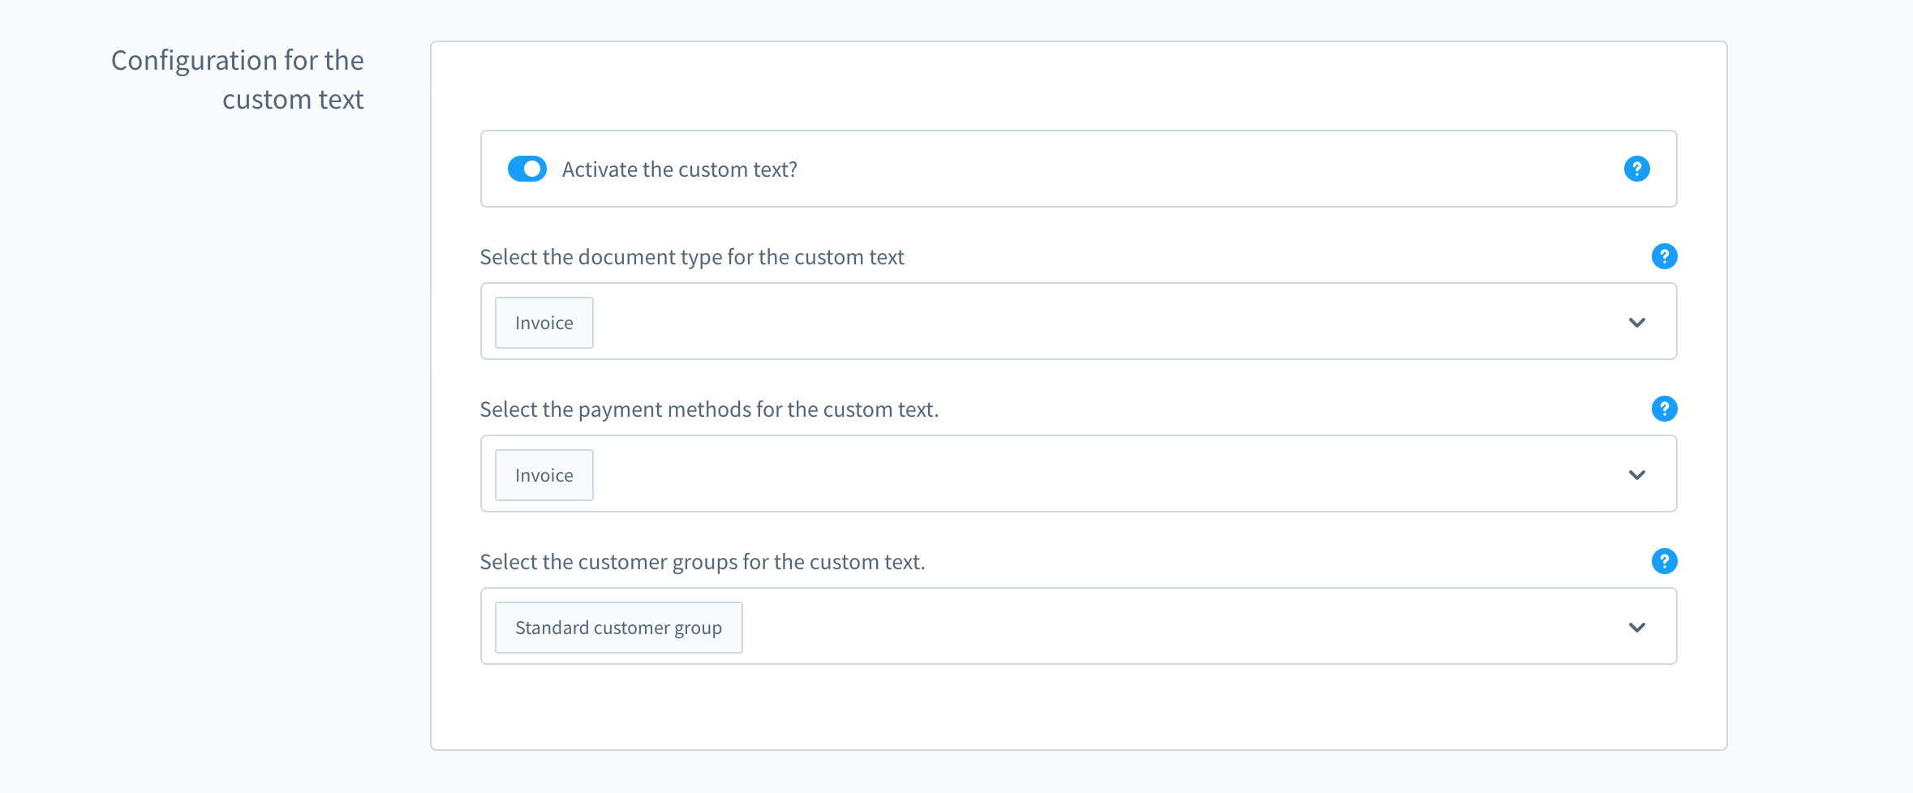Click 'Select the payment methods' field label

[x=708, y=409]
